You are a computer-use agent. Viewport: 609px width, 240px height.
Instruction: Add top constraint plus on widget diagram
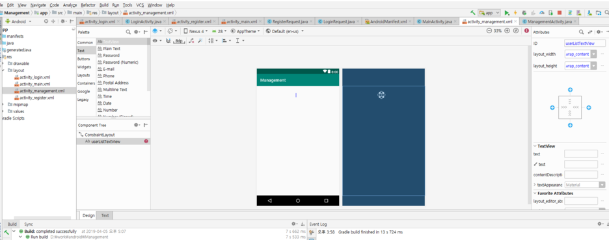(x=570, y=90)
